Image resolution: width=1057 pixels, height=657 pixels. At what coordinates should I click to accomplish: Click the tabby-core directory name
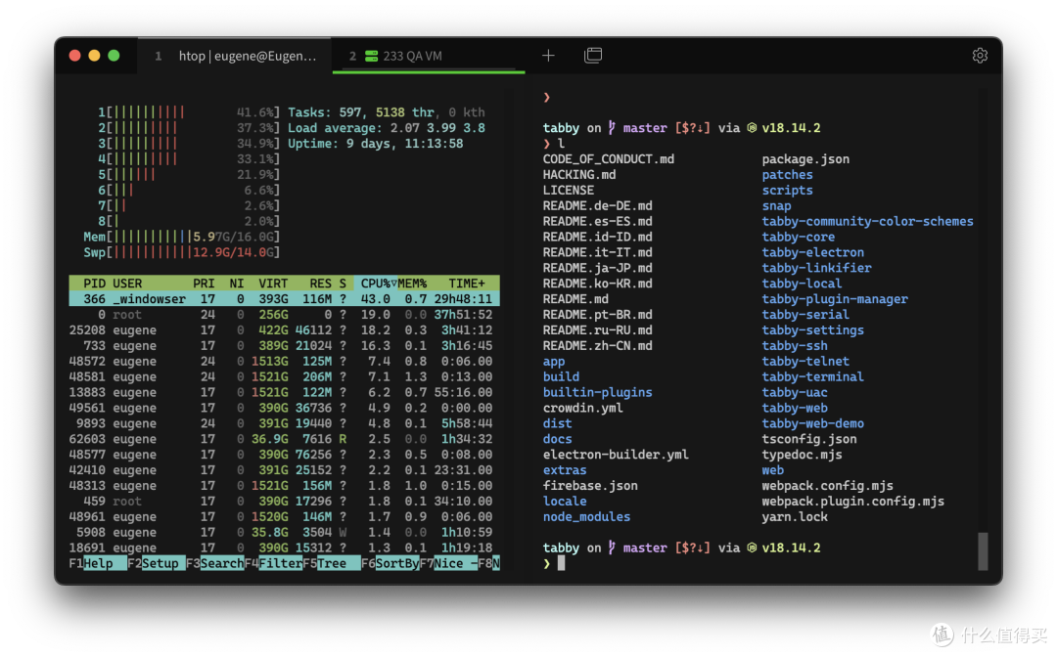(x=799, y=237)
